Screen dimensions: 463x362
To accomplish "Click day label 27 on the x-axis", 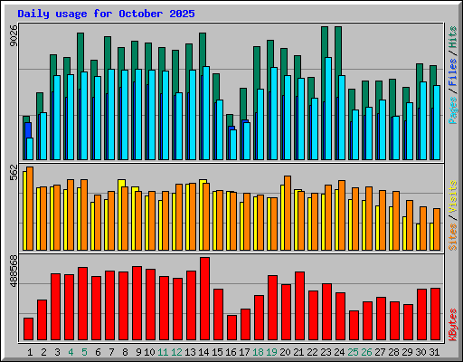I will pyautogui.click(x=380, y=352).
